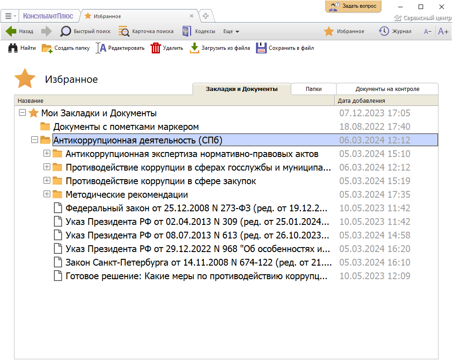
Task: Click folder icon of Документы с пометками маркером
Action: coord(45,126)
